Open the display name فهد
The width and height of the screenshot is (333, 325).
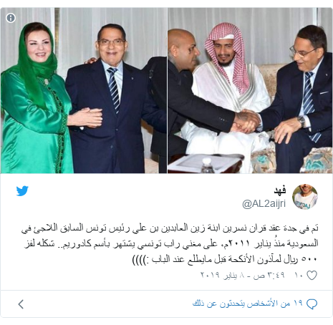pyautogui.click(x=280, y=190)
